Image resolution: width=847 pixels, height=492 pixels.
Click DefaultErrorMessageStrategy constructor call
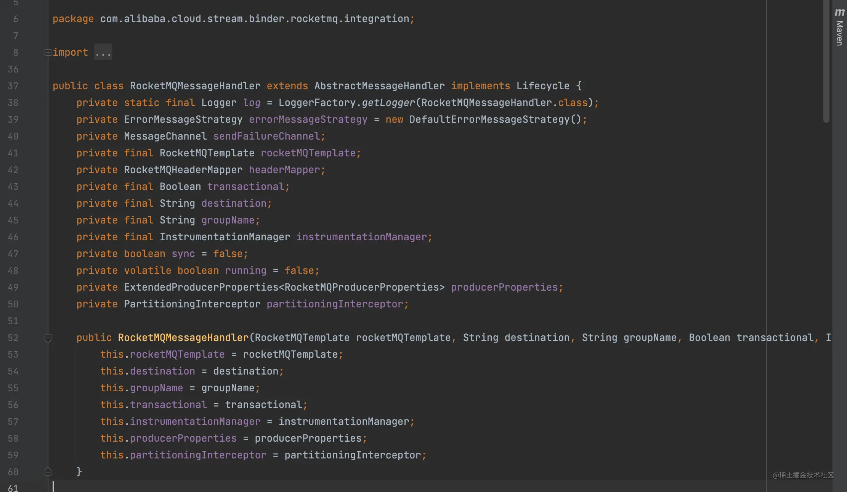(489, 120)
